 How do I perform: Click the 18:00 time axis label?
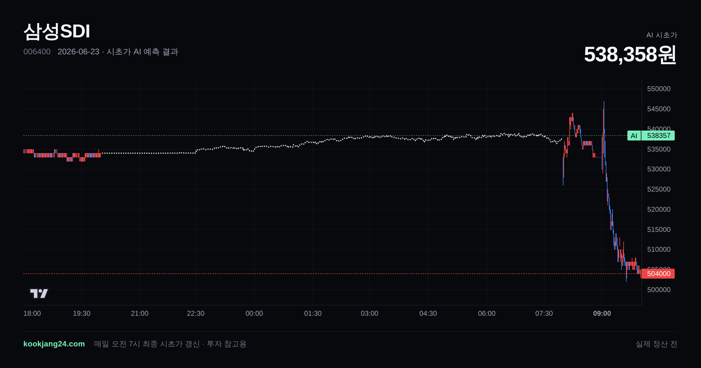32,313
